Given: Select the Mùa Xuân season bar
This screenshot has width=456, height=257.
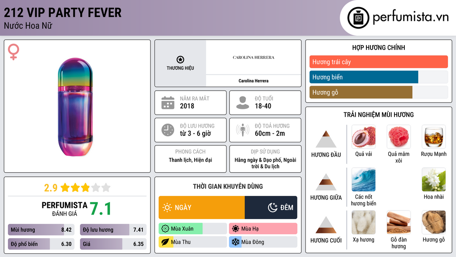Looking at the screenshot, I should point(192,229).
